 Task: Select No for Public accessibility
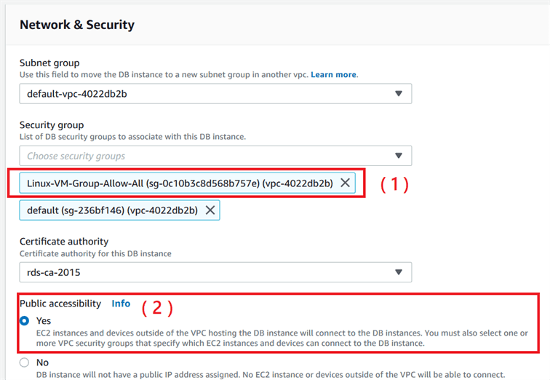(x=25, y=363)
